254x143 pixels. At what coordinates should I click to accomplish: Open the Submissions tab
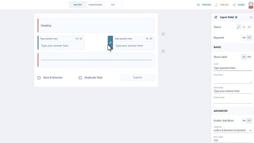pyautogui.click(x=95, y=5)
